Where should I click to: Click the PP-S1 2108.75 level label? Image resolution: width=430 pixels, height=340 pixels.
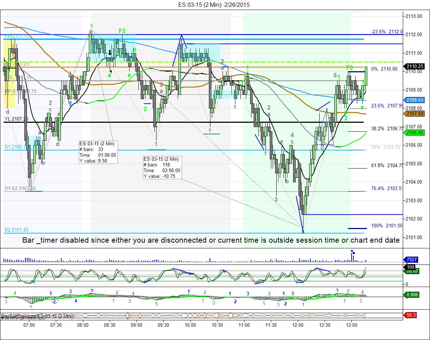pos(20,91)
